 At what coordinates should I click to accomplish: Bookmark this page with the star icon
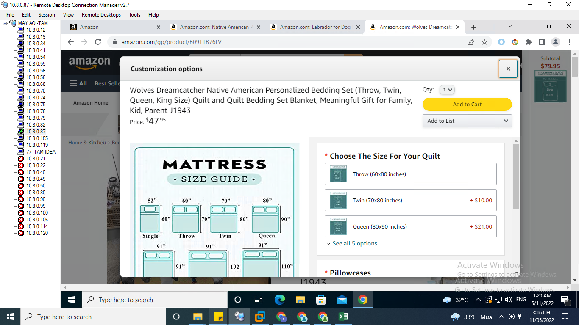pyautogui.click(x=484, y=42)
